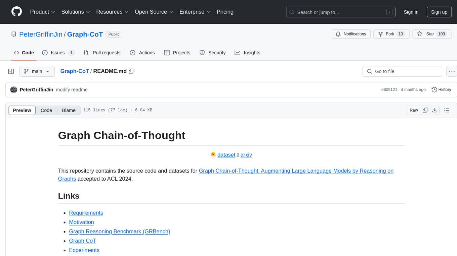The image size is (457, 256).
Task: Open the modify readme commit message
Action: pyautogui.click(x=72, y=89)
